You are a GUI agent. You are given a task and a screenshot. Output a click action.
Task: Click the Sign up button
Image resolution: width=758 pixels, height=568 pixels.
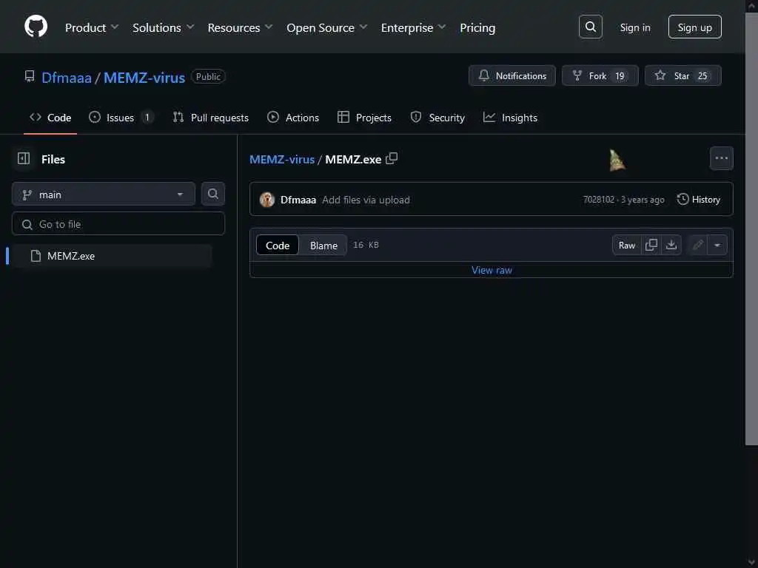[694, 27]
